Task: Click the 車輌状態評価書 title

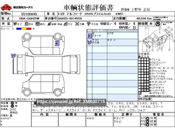Action: point(88,7)
